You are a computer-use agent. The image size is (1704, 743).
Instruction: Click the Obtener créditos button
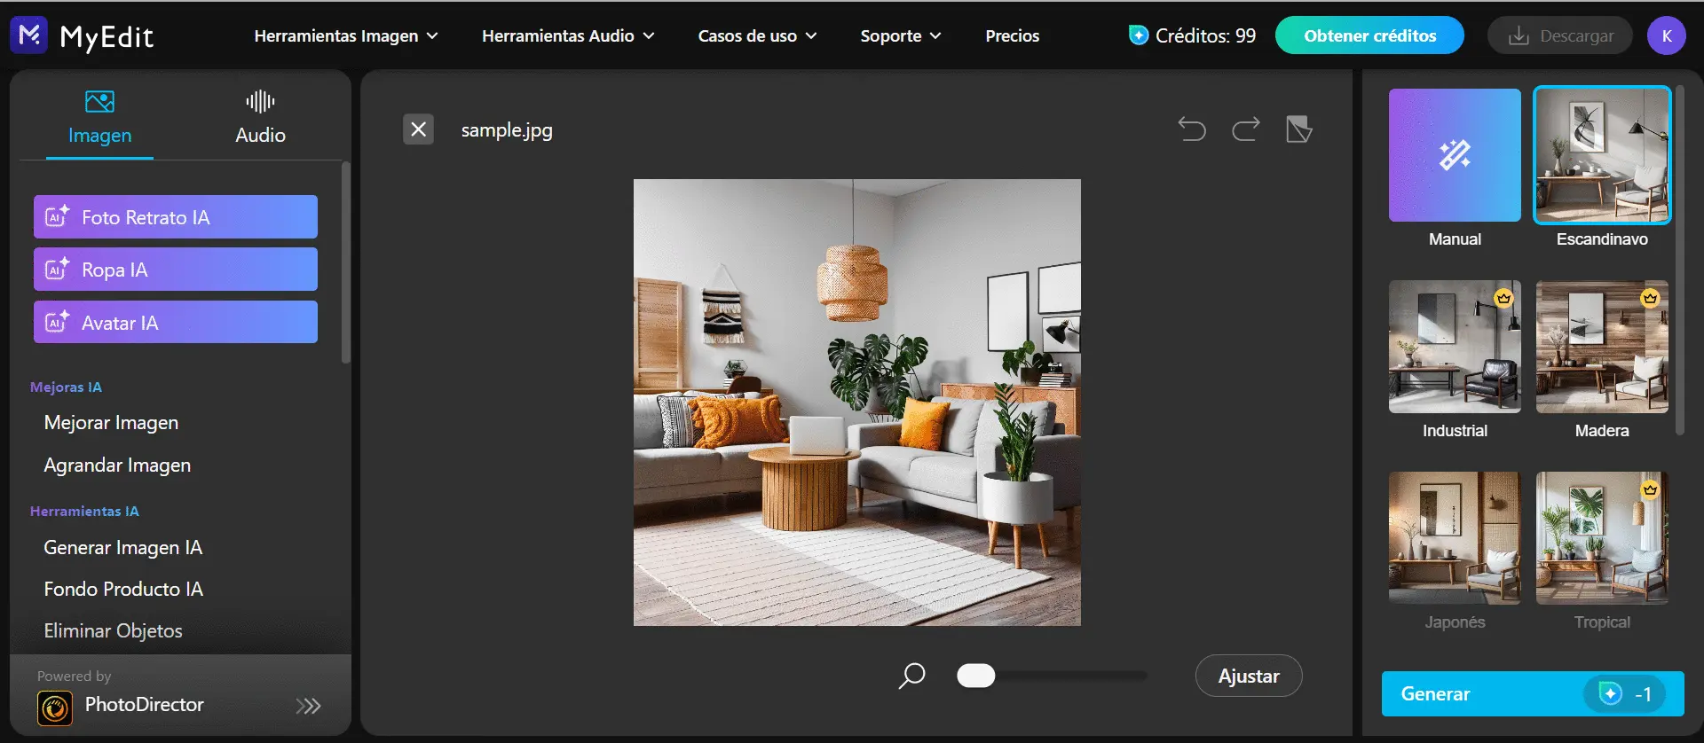coord(1369,35)
